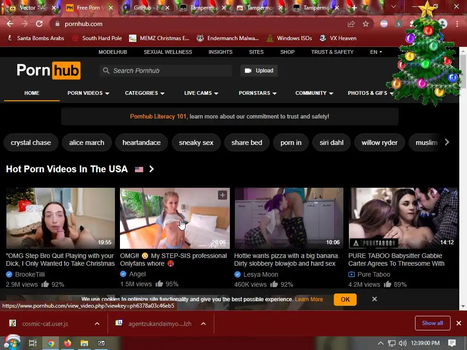Image resolution: width=467 pixels, height=350 pixels.
Task: Click the US flag icon beside the heading
Action: [139, 170]
